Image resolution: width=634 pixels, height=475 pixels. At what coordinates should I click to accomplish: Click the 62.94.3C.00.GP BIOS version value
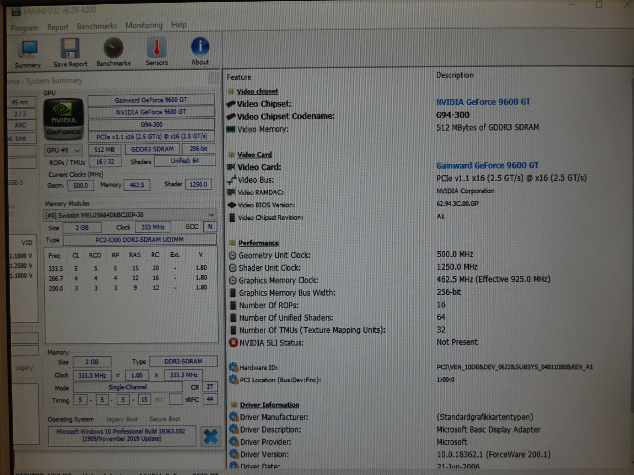(x=457, y=203)
